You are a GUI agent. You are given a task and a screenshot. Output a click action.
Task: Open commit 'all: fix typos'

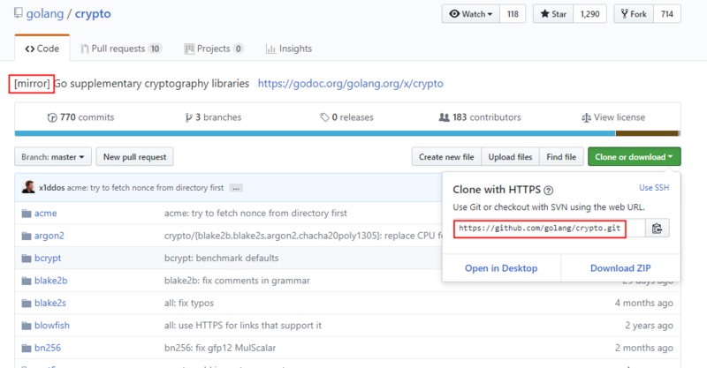coord(189,304)
